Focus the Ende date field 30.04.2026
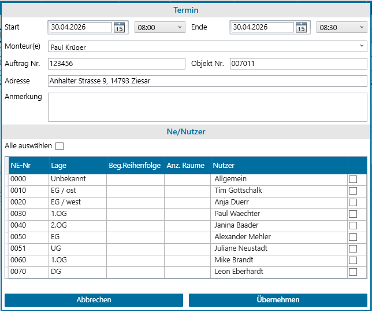Screen dimensions: 372x311 262,27
